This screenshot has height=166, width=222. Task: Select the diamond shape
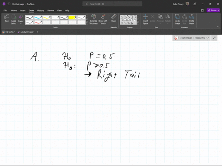click(x=122, y=23)
